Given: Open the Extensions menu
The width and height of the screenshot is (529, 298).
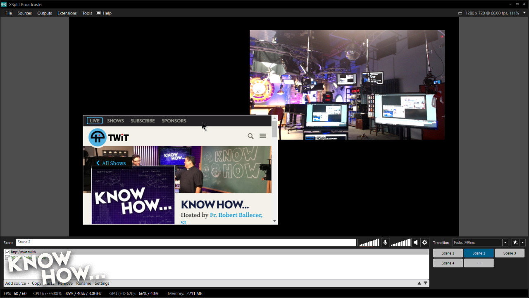Looking at the screenshot, I should point(67,13).
